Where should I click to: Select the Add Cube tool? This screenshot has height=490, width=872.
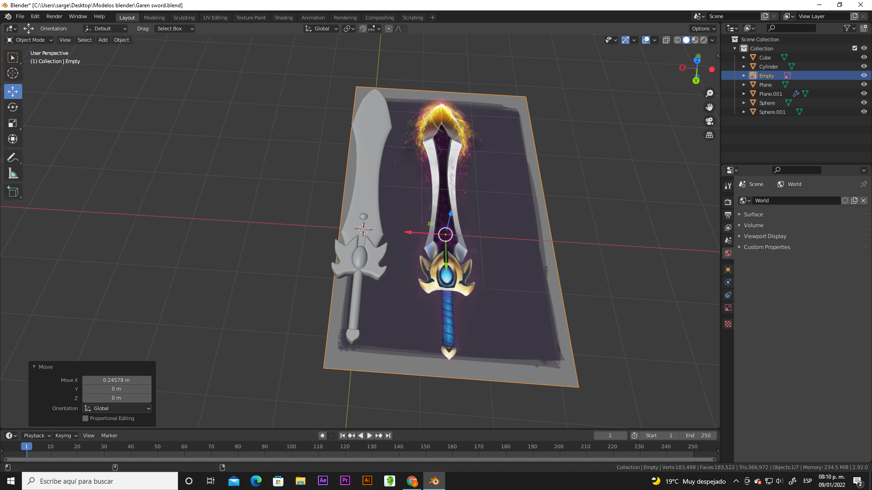click(13, 191)
